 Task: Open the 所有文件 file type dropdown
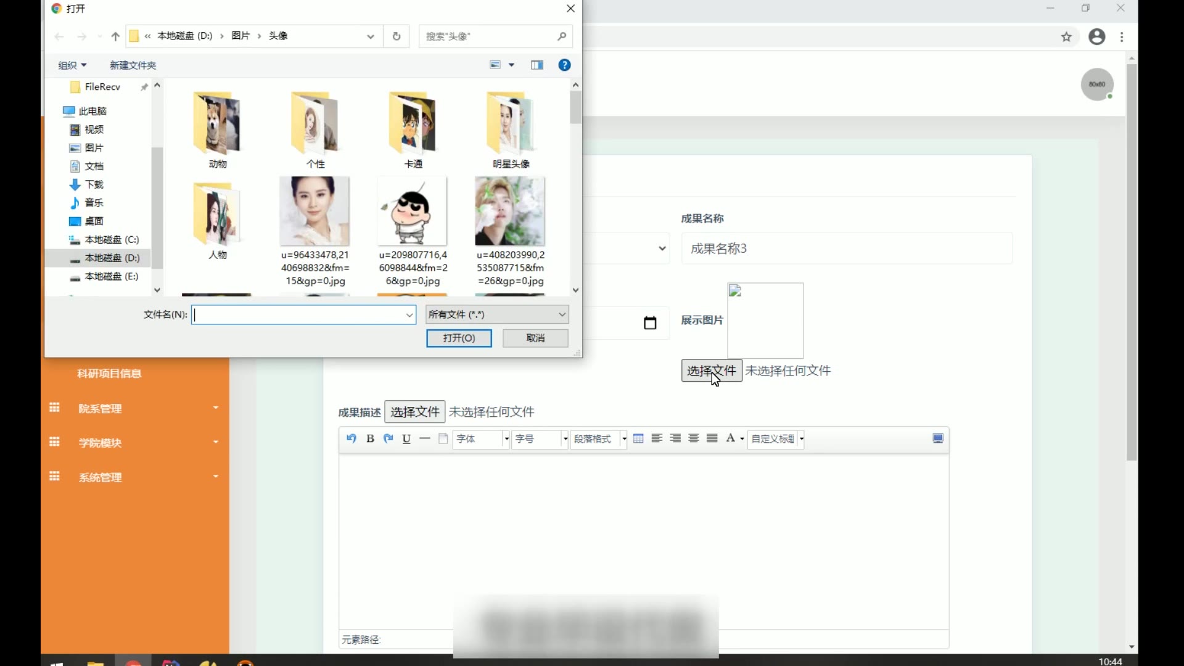(x=497, y=314)
